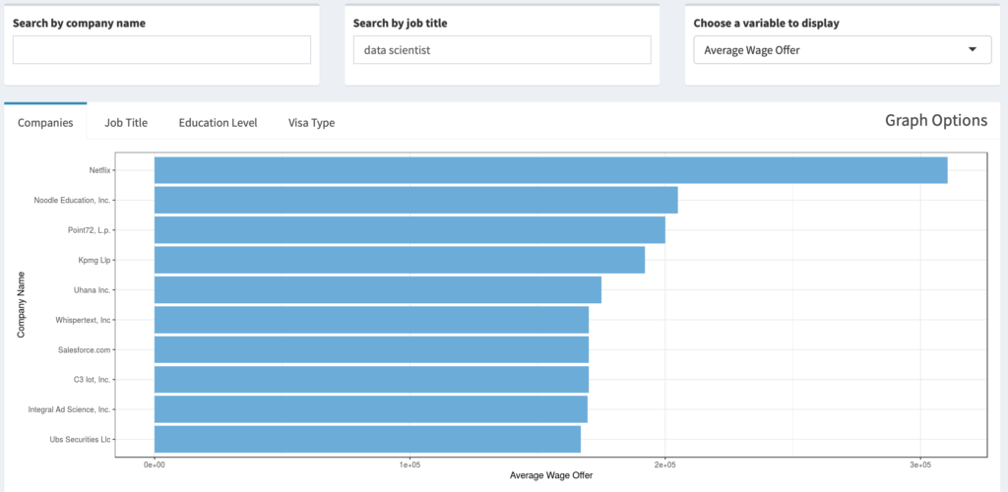Click the 'Noodle Education, Inc.' axis label
The width and height of the screenshot is (1008, 492).
(73, 201)
